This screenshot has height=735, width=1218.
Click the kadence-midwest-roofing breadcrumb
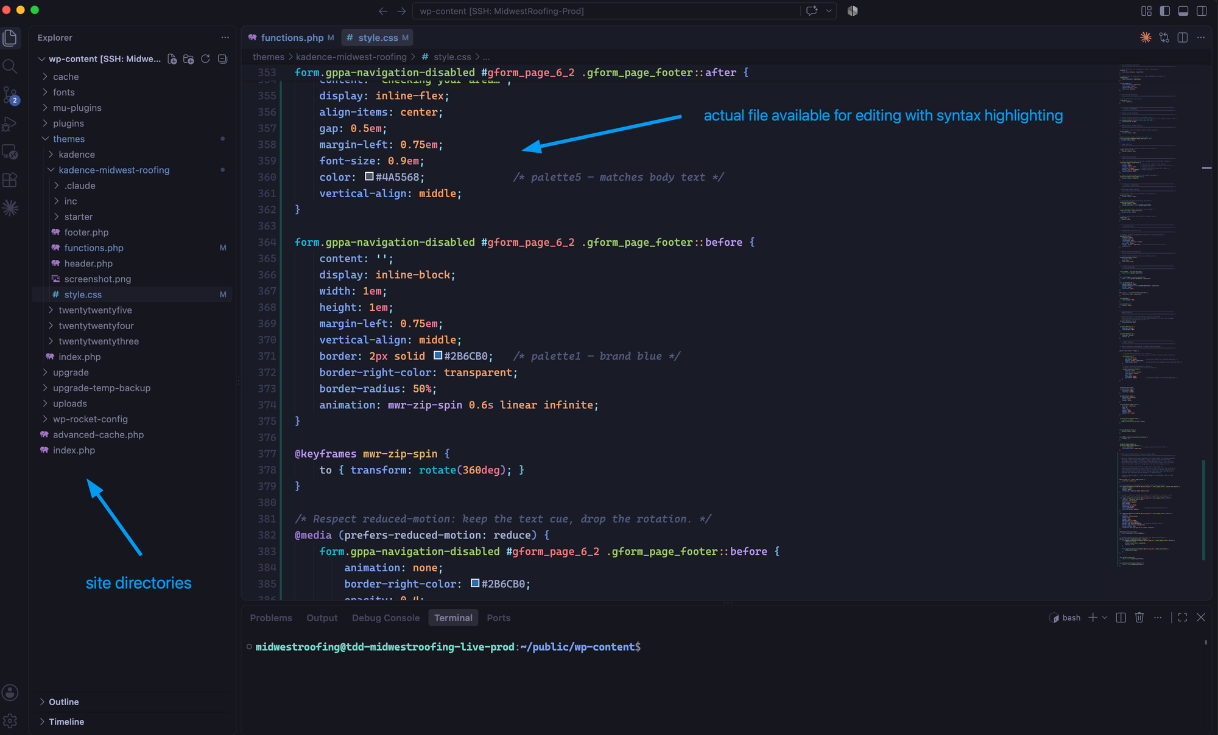pyautogui.click(x=351, y=57)
